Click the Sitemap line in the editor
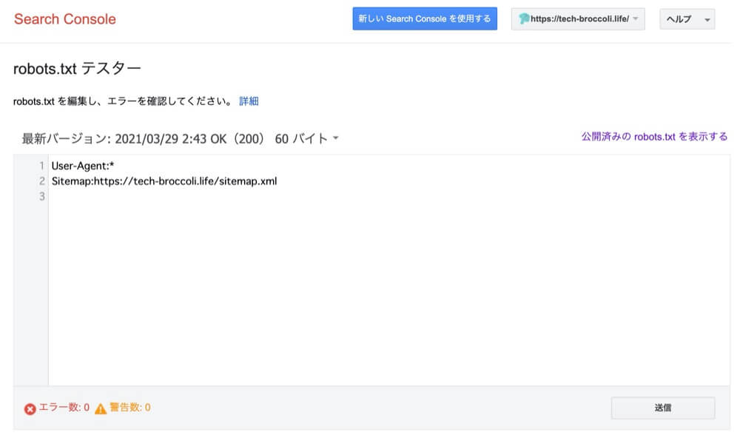 click(163, 181)
